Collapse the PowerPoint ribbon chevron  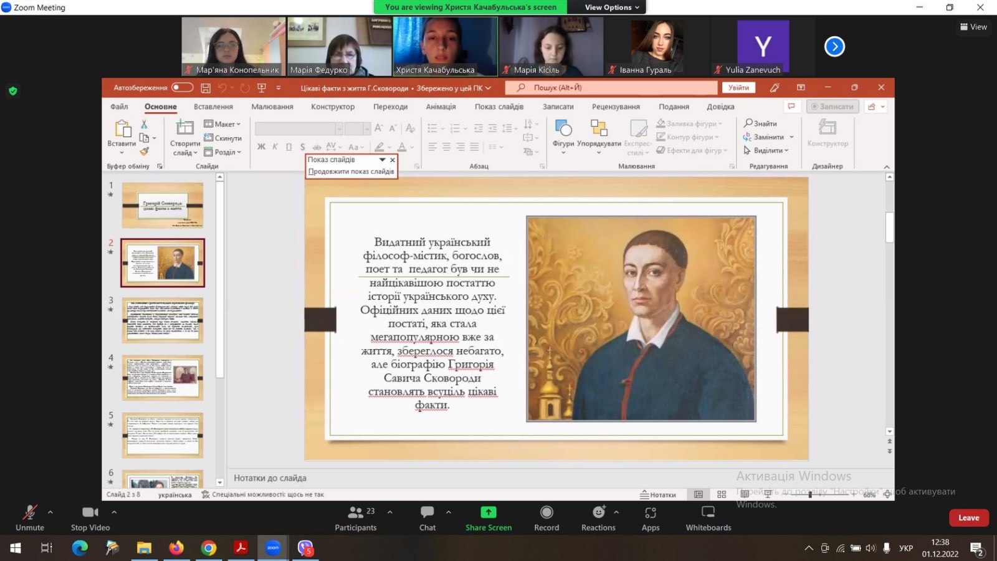(887, 166)
